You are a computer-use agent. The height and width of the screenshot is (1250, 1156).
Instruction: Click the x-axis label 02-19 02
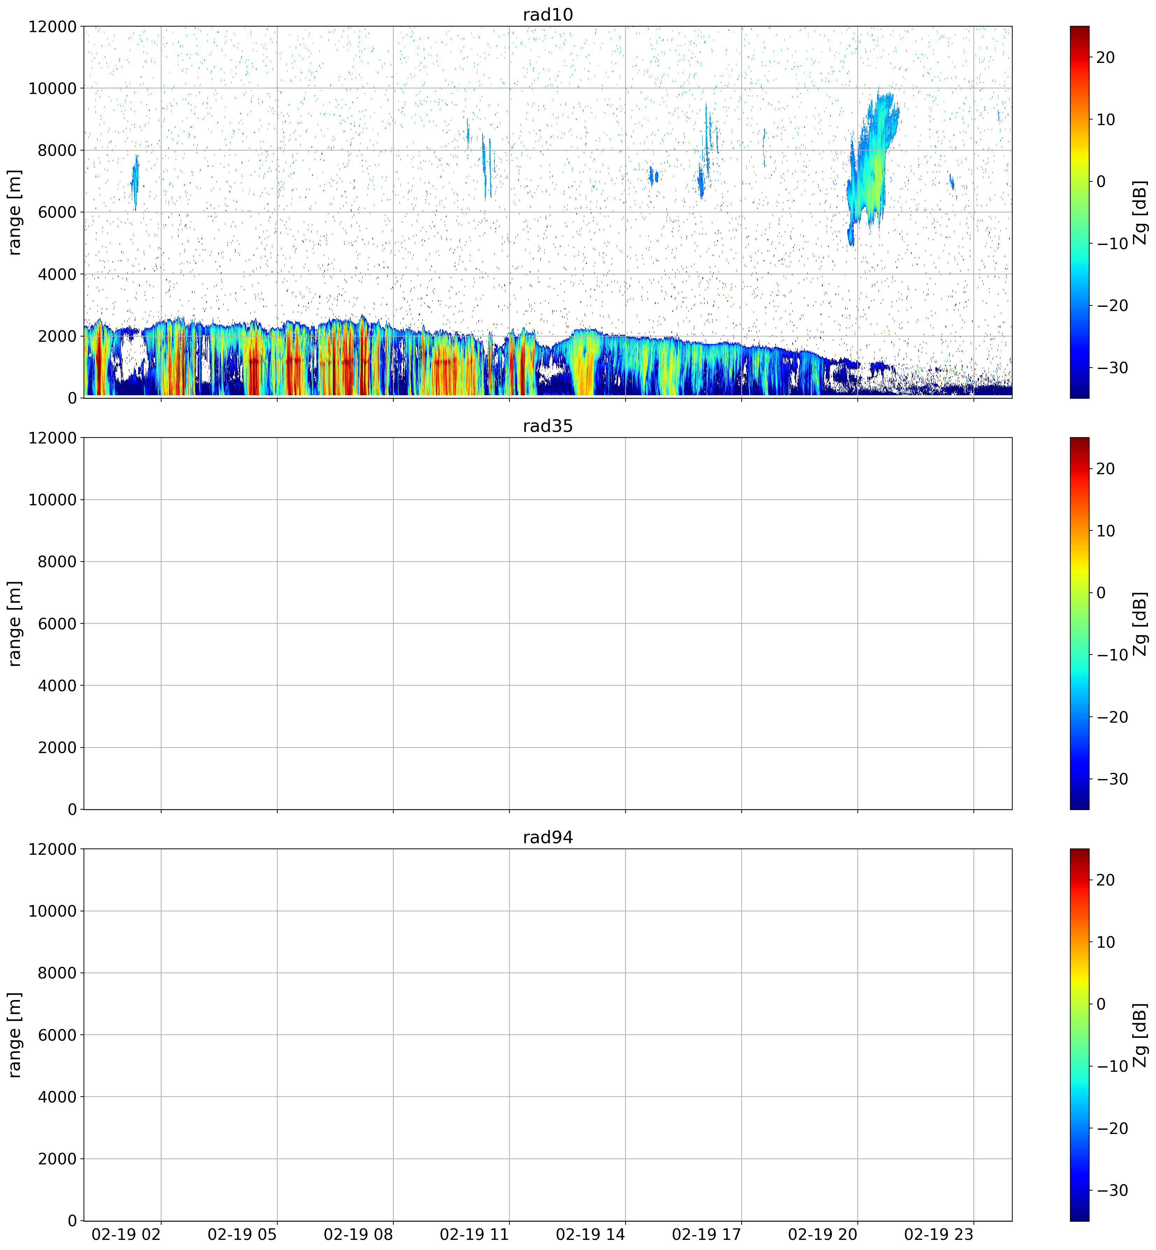click(126, 1234)
